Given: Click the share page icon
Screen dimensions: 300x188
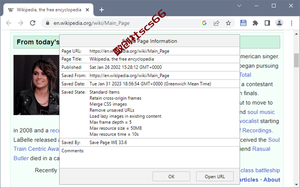Looking at the screenshot, I should [x=216, y=23].
